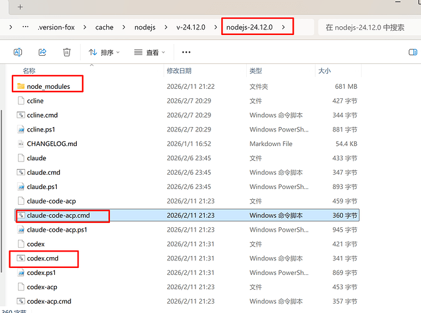Image resolution: width=421 pixels, height=313 pixels.
Task: Select the codex-acp file icon
Action: pos(21,287)
